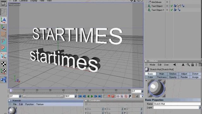This screenshot has width=202, height=114.
Task: Open the layout switcher icon at top left
Action: 3,4
